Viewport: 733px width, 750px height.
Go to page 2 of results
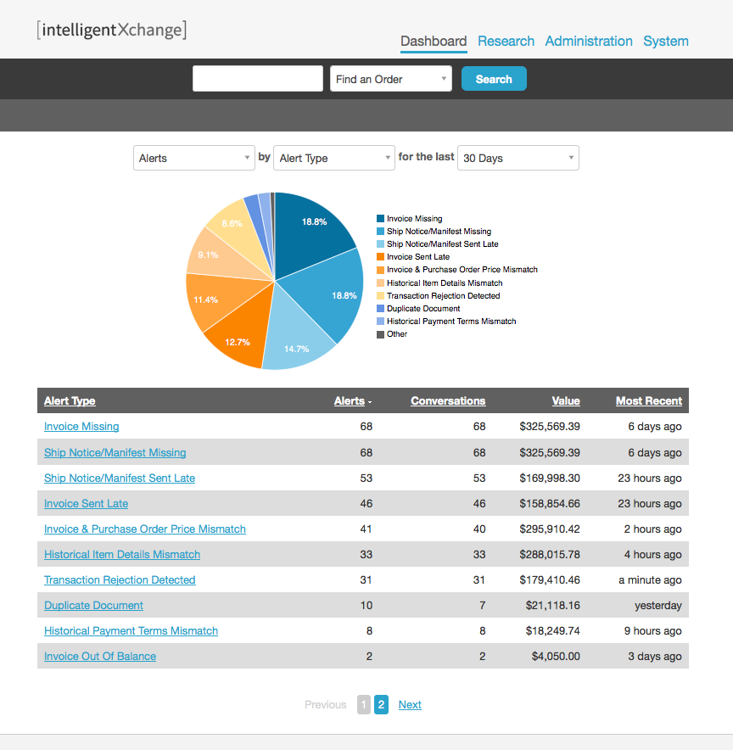[x=381, y=704]
